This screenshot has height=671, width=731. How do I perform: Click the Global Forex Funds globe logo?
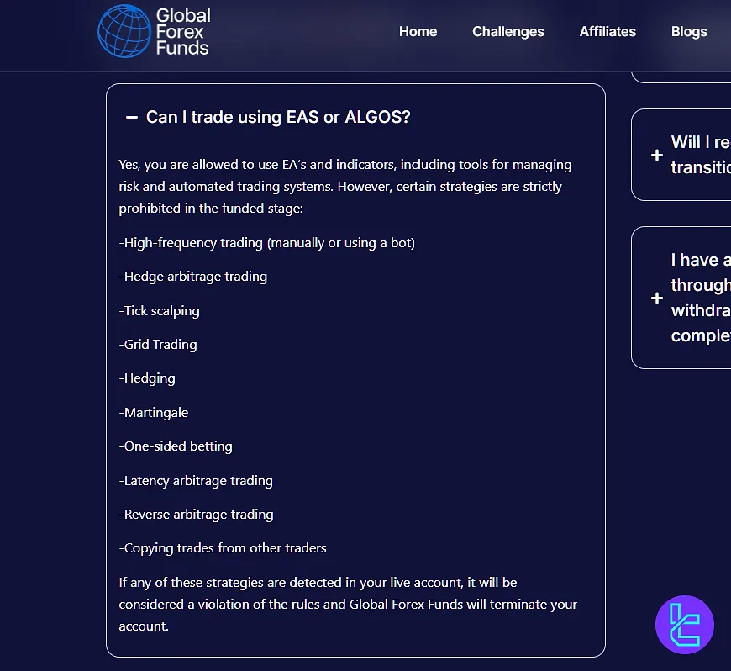124,31
